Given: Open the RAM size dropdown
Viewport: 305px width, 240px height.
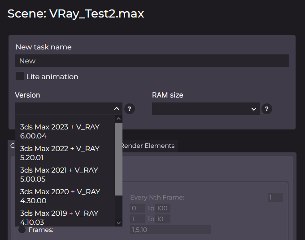Looking at the screenshot, I should [x=205, y=109].
